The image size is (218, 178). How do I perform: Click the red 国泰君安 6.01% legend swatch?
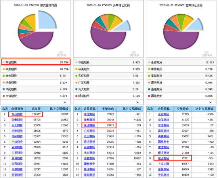coord(149,96)
